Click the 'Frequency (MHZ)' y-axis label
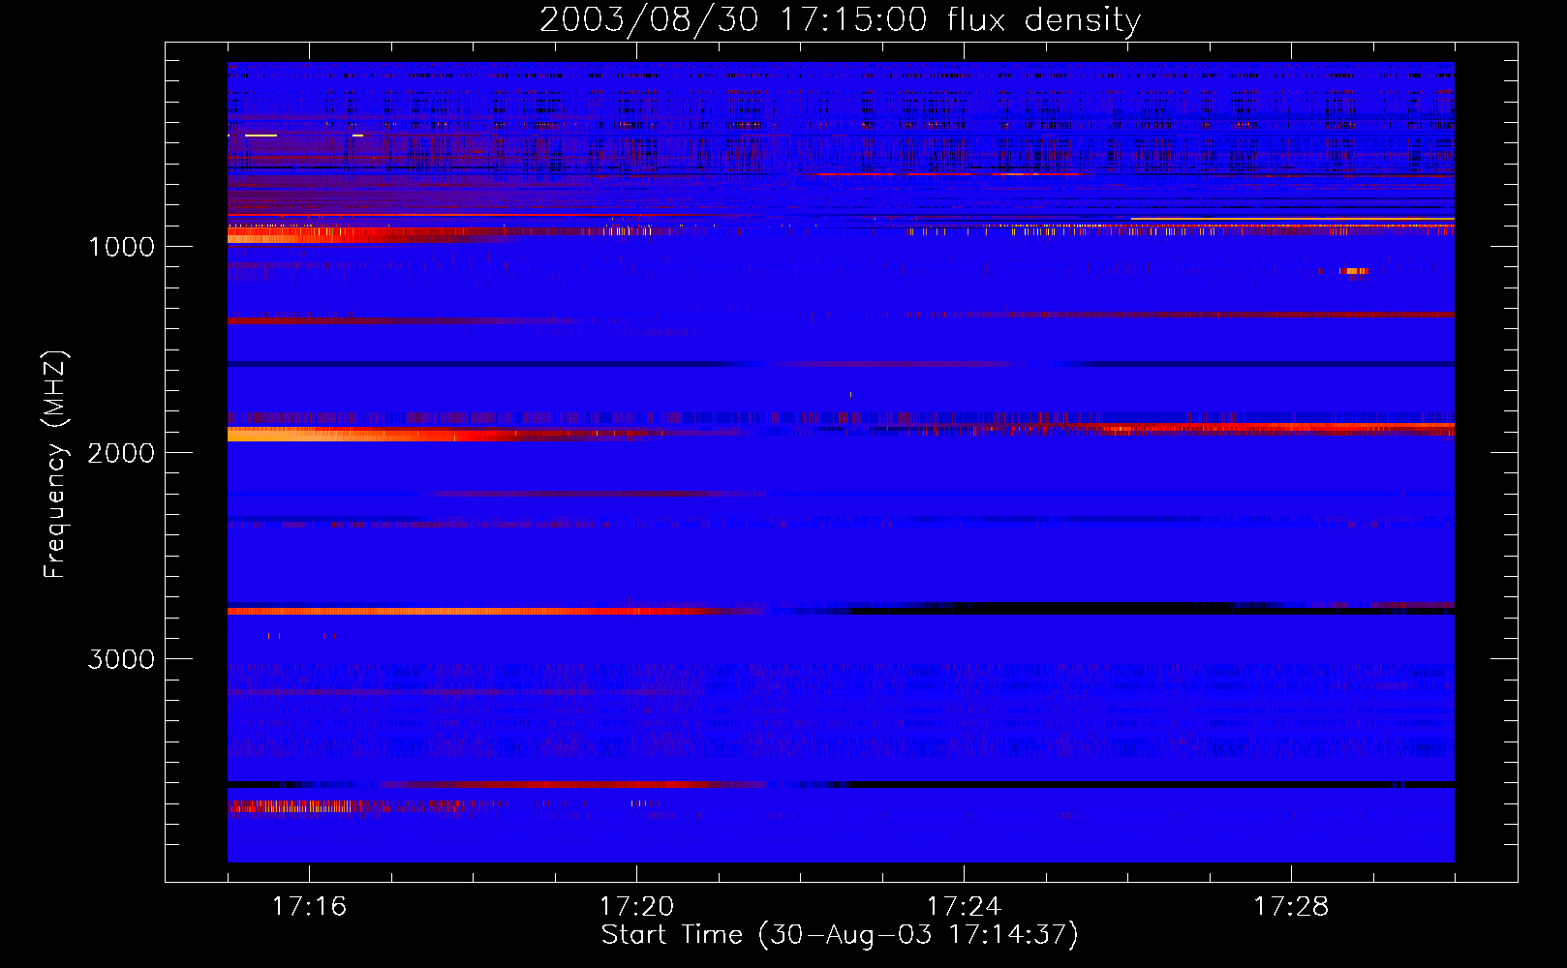 (x=55, y=464)
